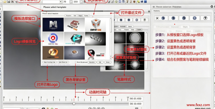Click the stepper beside the 100 field
Screen dimensions: 215x109
(81, 2)
